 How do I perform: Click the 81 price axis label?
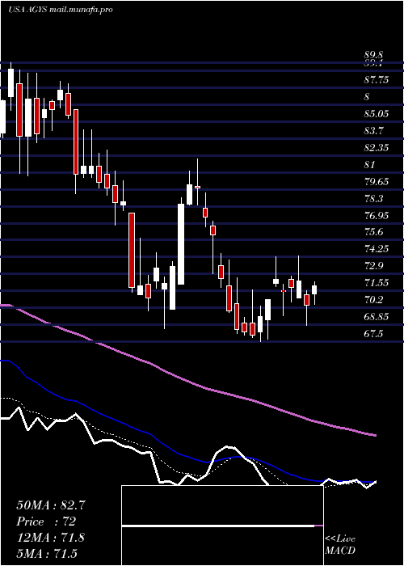[370, 165]
